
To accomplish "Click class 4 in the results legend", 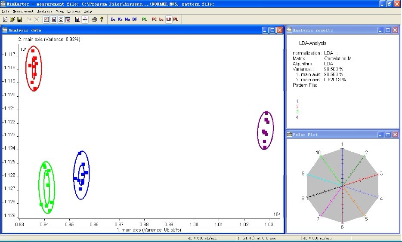I will (297, 117).
